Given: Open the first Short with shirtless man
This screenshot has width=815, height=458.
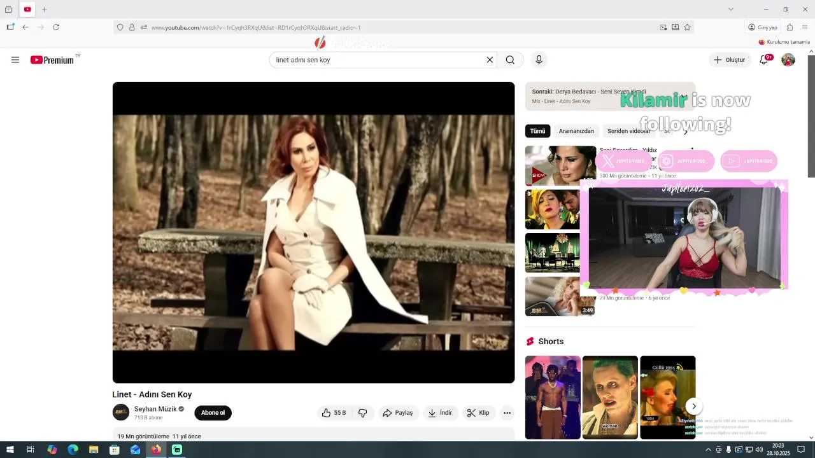Looking at the screenshot, I should point(553,398).
